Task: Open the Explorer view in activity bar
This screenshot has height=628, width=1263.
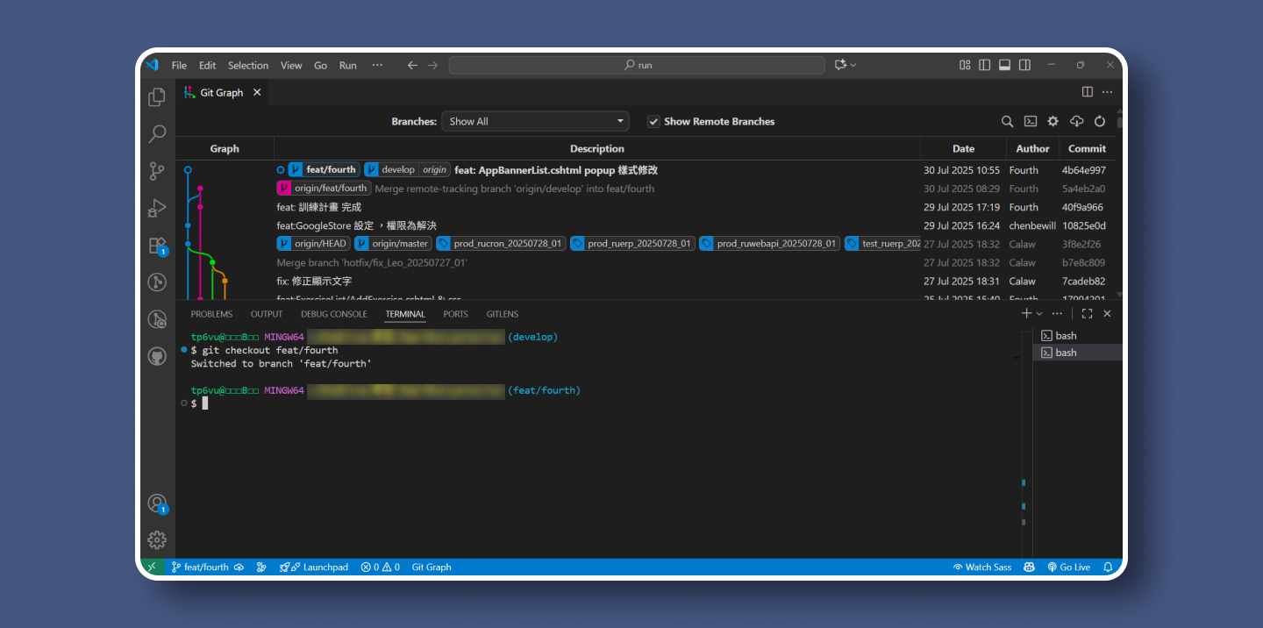Action: pyautogui.click(x=157, y=97)
